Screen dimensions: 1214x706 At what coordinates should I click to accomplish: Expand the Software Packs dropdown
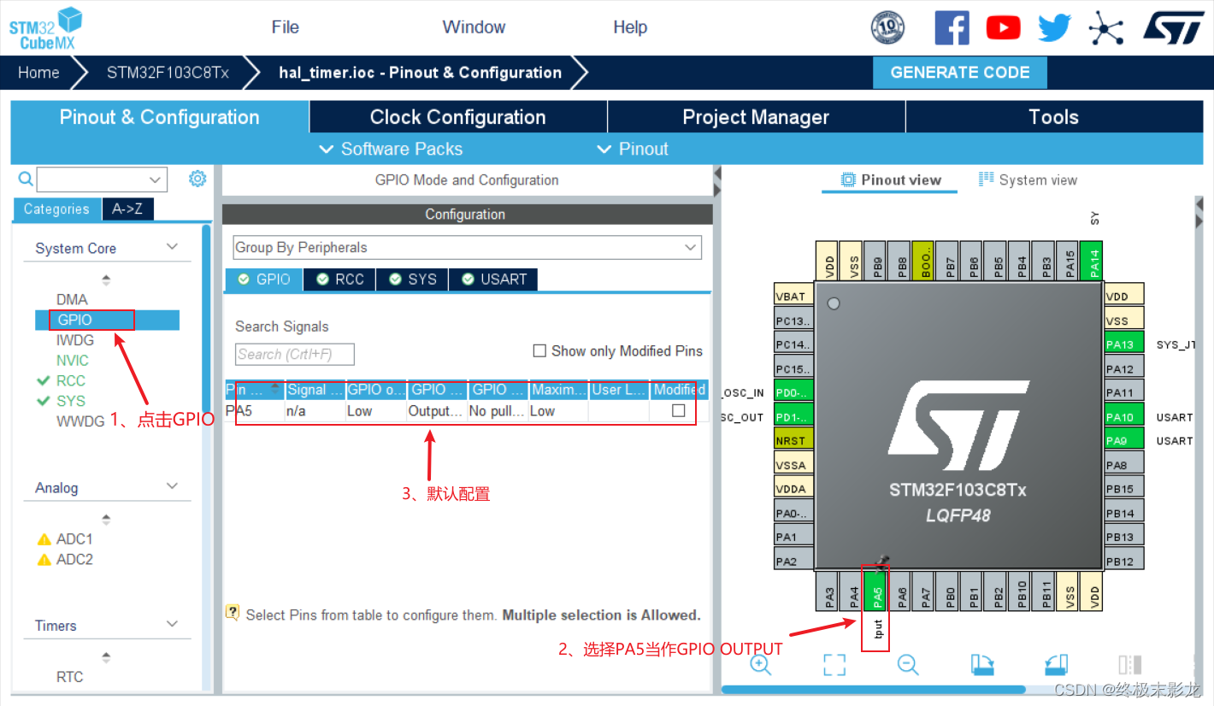click(391, 149)
